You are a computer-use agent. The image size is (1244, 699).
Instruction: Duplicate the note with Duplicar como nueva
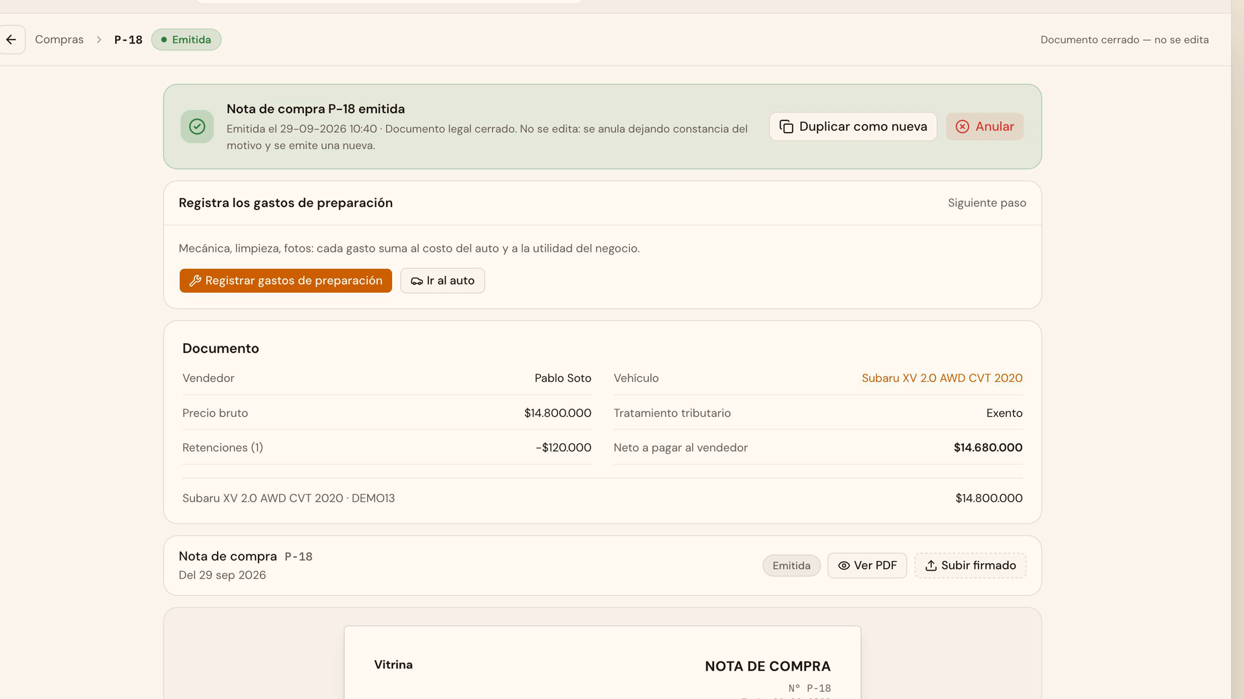[853, 127]
